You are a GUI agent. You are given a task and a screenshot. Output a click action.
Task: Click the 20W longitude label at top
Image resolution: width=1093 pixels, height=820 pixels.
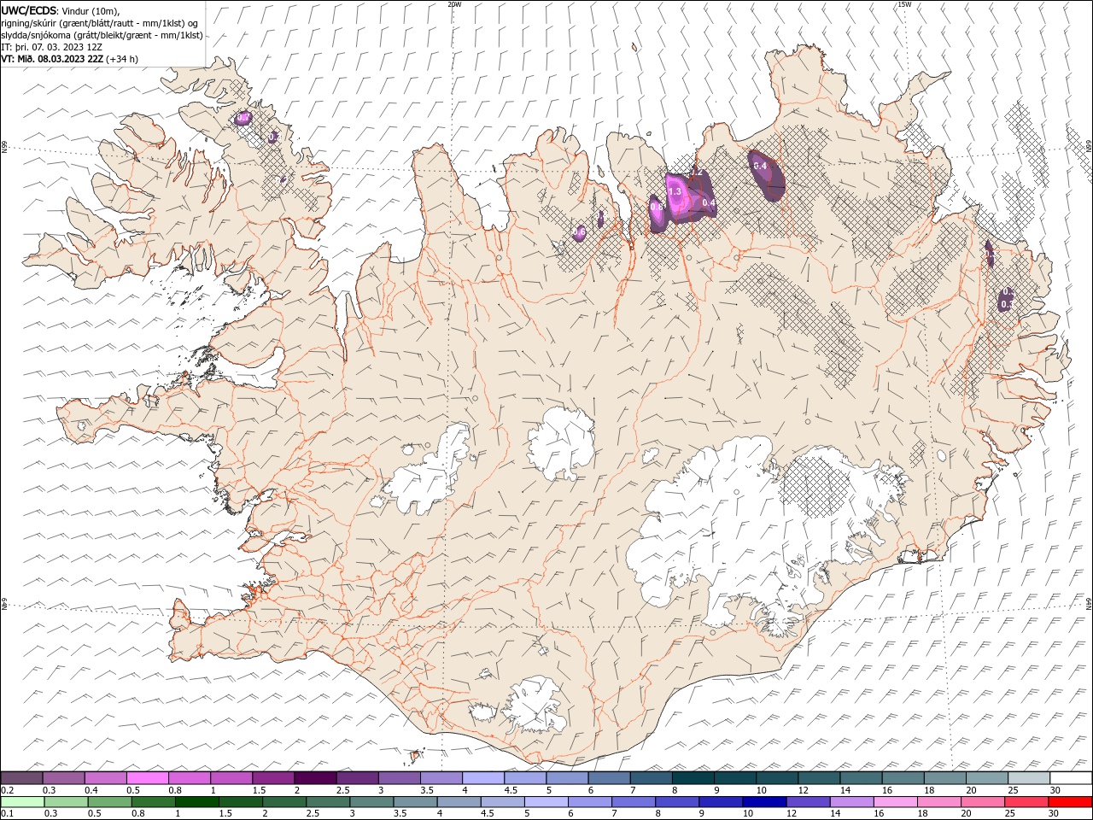tap(454, 4)
